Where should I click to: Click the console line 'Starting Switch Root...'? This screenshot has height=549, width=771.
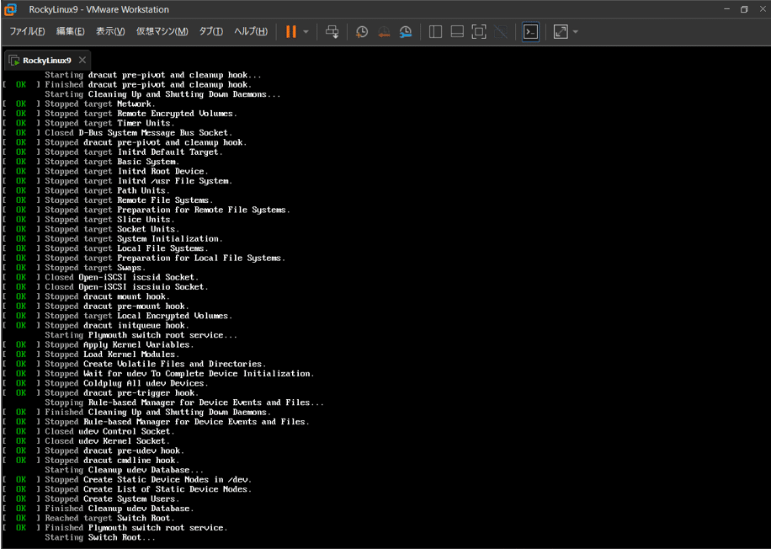(x=100, y=537)
